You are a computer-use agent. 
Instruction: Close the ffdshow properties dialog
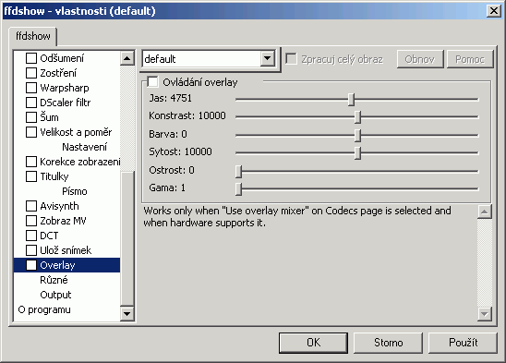(x=494, y=11)
